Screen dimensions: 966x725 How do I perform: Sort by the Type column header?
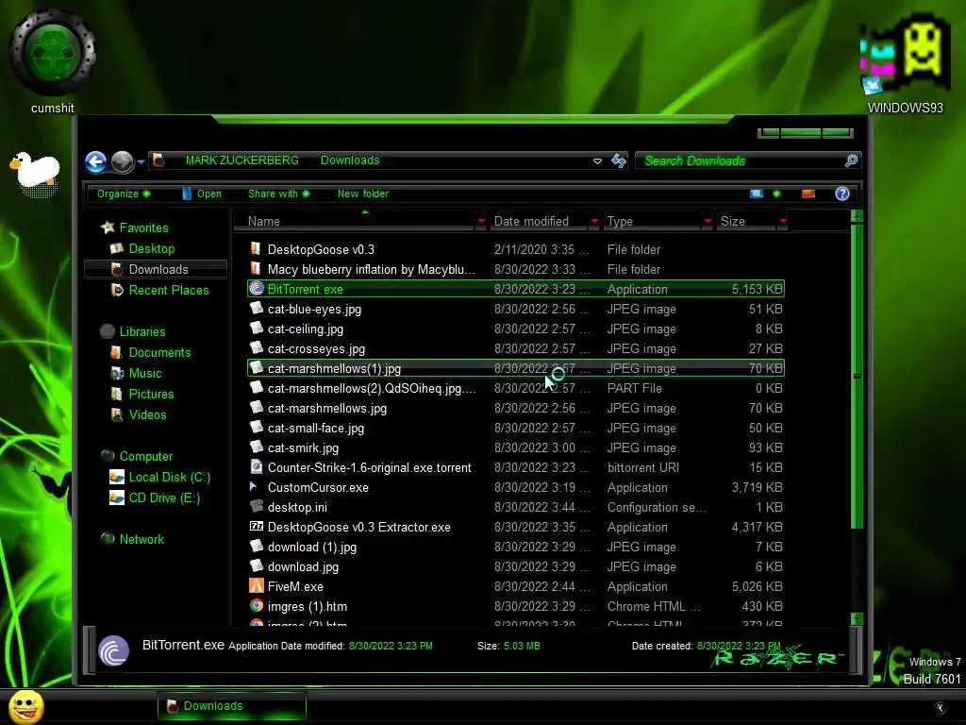coord(653,221)
